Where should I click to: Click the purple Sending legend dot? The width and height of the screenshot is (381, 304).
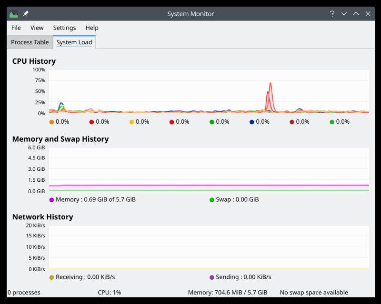point(211,277)
